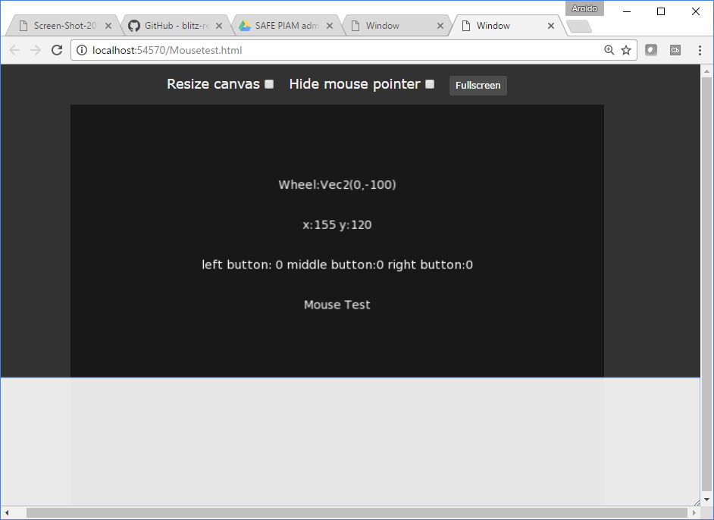View site information icon beside localhost URL
This screenshot has width=714, height=520.
[83, 50]
